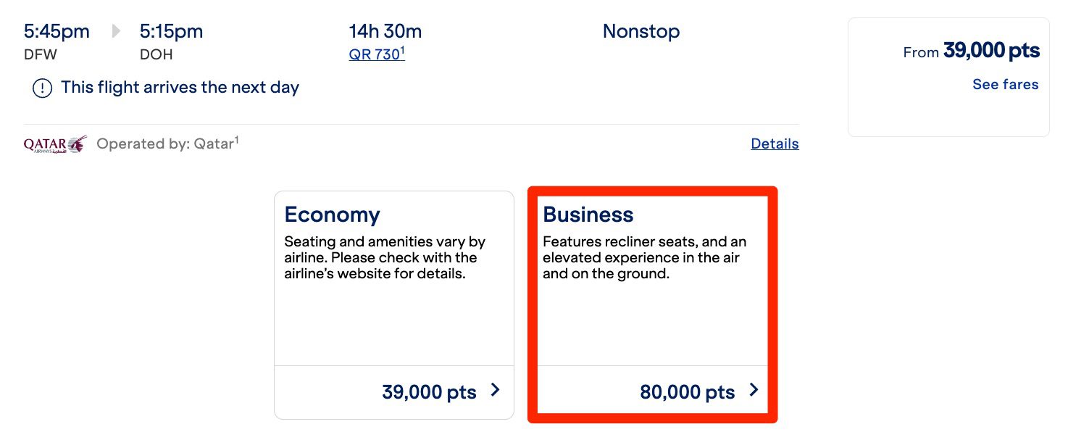Image resolution: width=1068 pixels, height=432 pixels.
Task: Switch to the Business cabin tab
Action: tap(588, 215)
